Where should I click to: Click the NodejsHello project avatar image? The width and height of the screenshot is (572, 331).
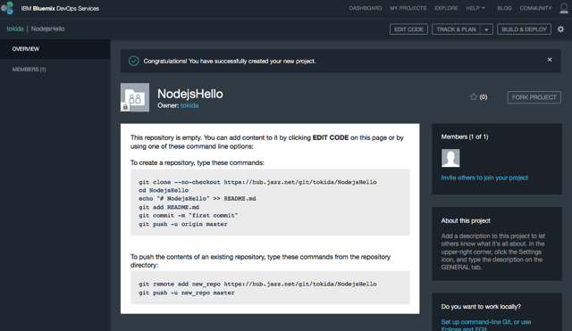[x=135, y=97]
